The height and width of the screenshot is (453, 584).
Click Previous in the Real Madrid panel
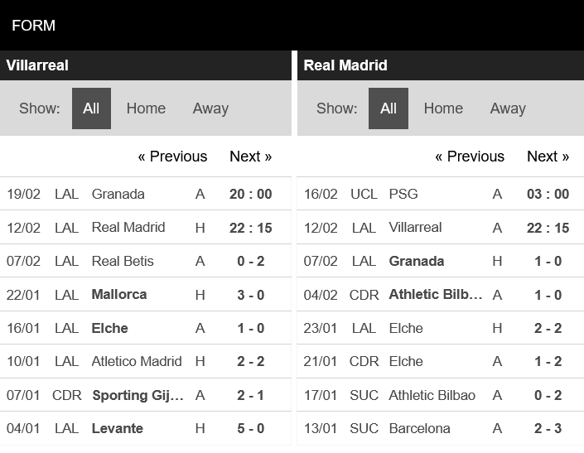click(470, 157)
